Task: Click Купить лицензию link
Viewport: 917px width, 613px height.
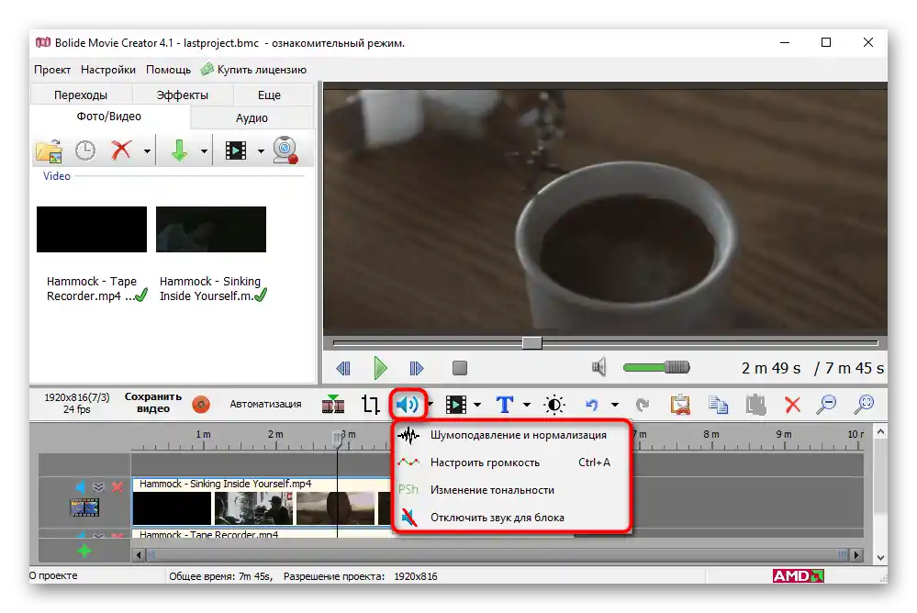Action: coord(254,70)
